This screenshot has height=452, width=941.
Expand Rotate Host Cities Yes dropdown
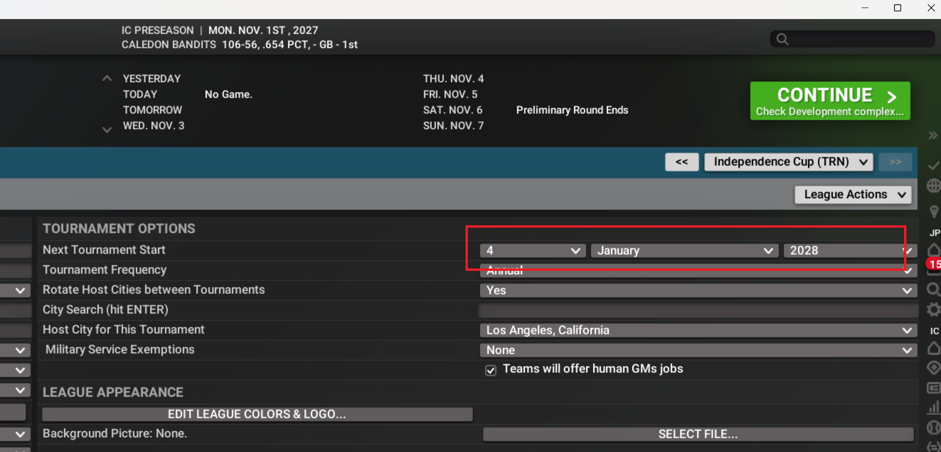click(x=698, y=290)
